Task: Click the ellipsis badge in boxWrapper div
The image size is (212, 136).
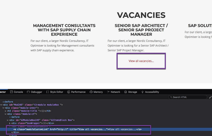Action: pos(44,123)
